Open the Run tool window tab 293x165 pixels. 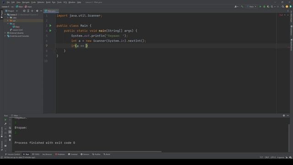(26, 154)
